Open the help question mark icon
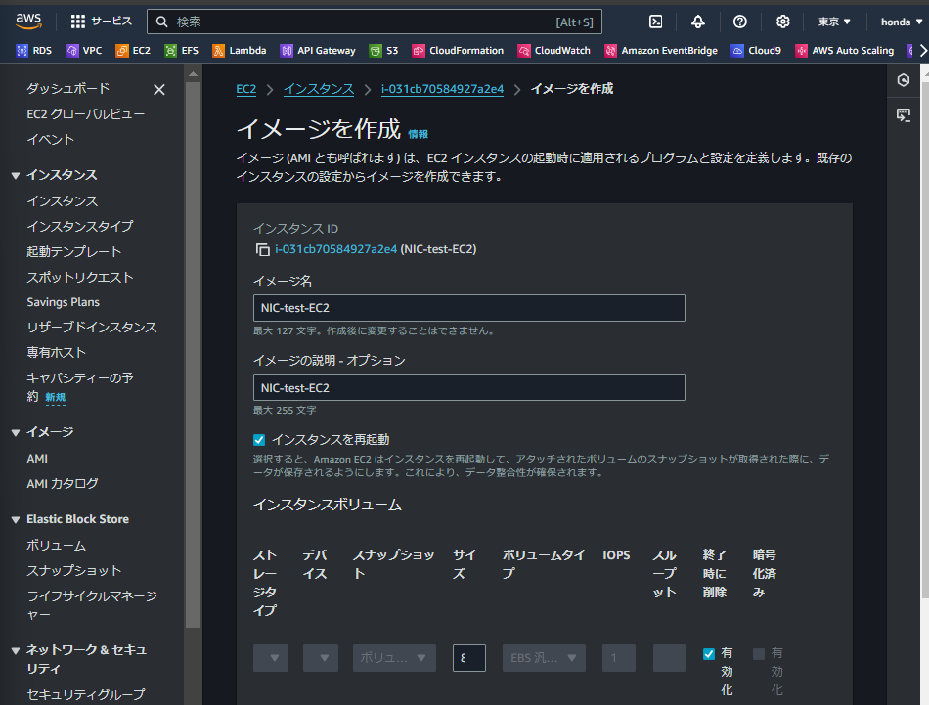This screenshot has width=929, height=705. click(x=740, y=22)
